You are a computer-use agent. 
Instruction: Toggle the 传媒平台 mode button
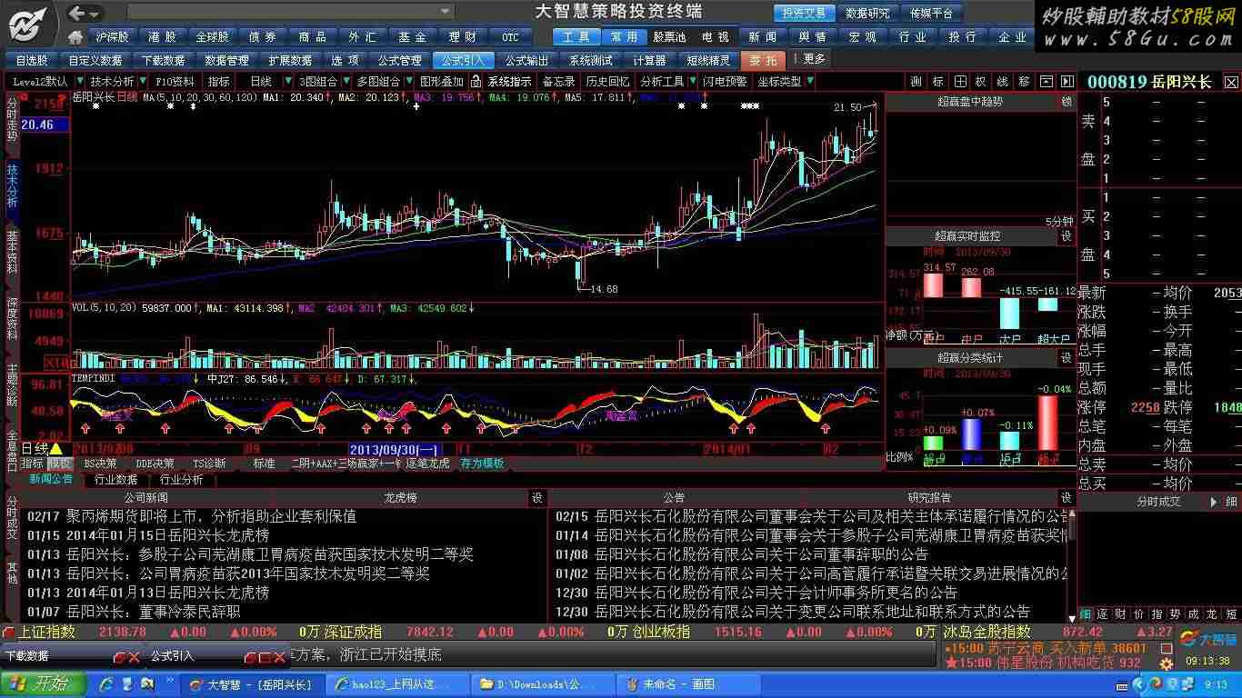pos(931,13)
